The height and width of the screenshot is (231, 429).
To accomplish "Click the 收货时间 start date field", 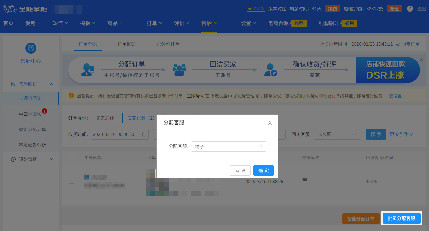I will [x=119, y=134].
